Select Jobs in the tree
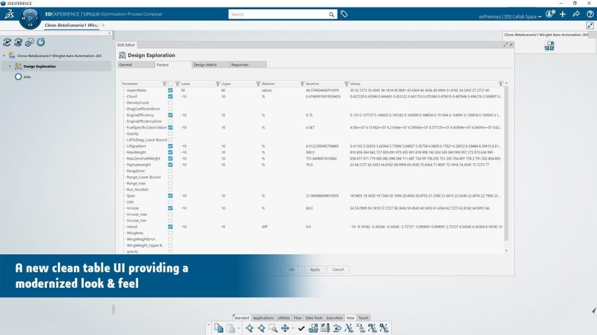 coord(27,77)
